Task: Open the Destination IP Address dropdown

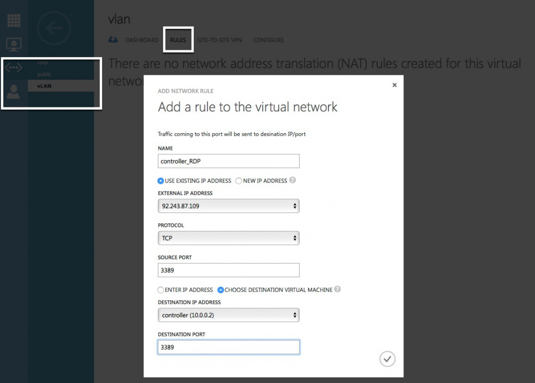Action: click(x=228, y=315)
